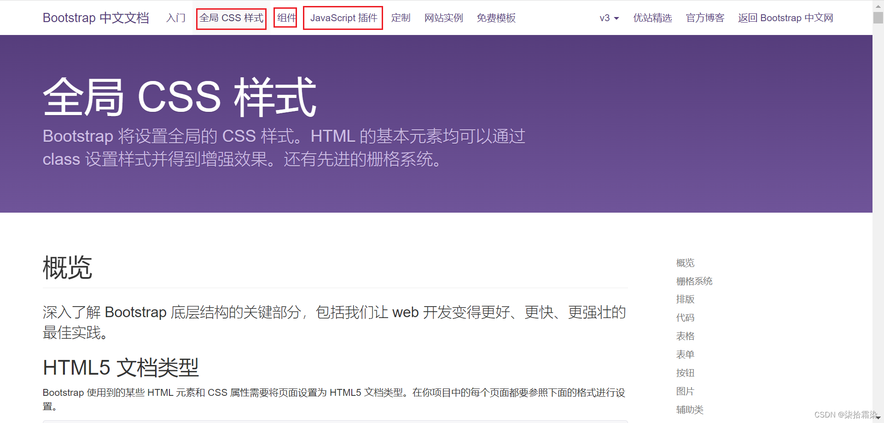Click the scrollbar down arrow
The image size is (884, 423).
[x=878, y=418]
